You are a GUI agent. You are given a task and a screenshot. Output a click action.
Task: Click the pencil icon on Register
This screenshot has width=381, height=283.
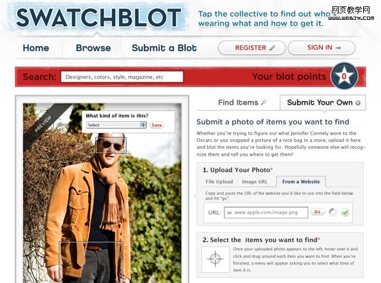point(272,48)
